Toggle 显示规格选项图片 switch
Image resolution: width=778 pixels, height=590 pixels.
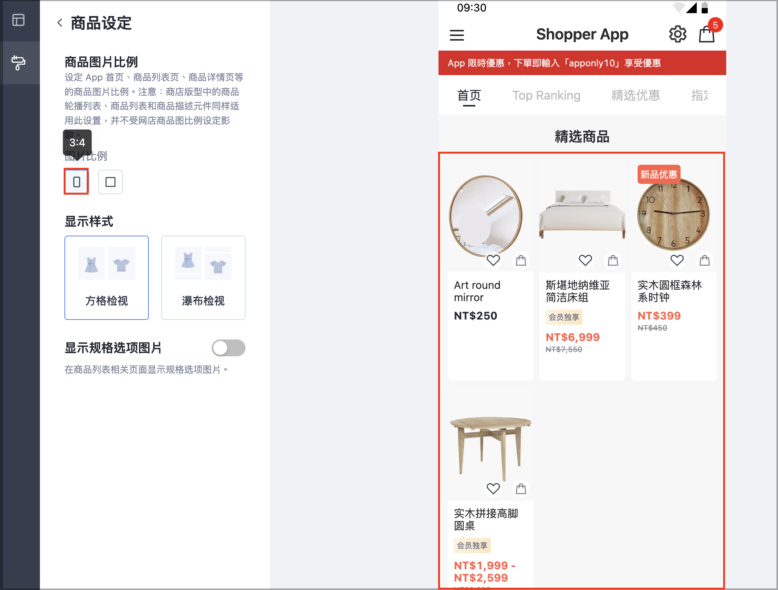tap(229, 348)
